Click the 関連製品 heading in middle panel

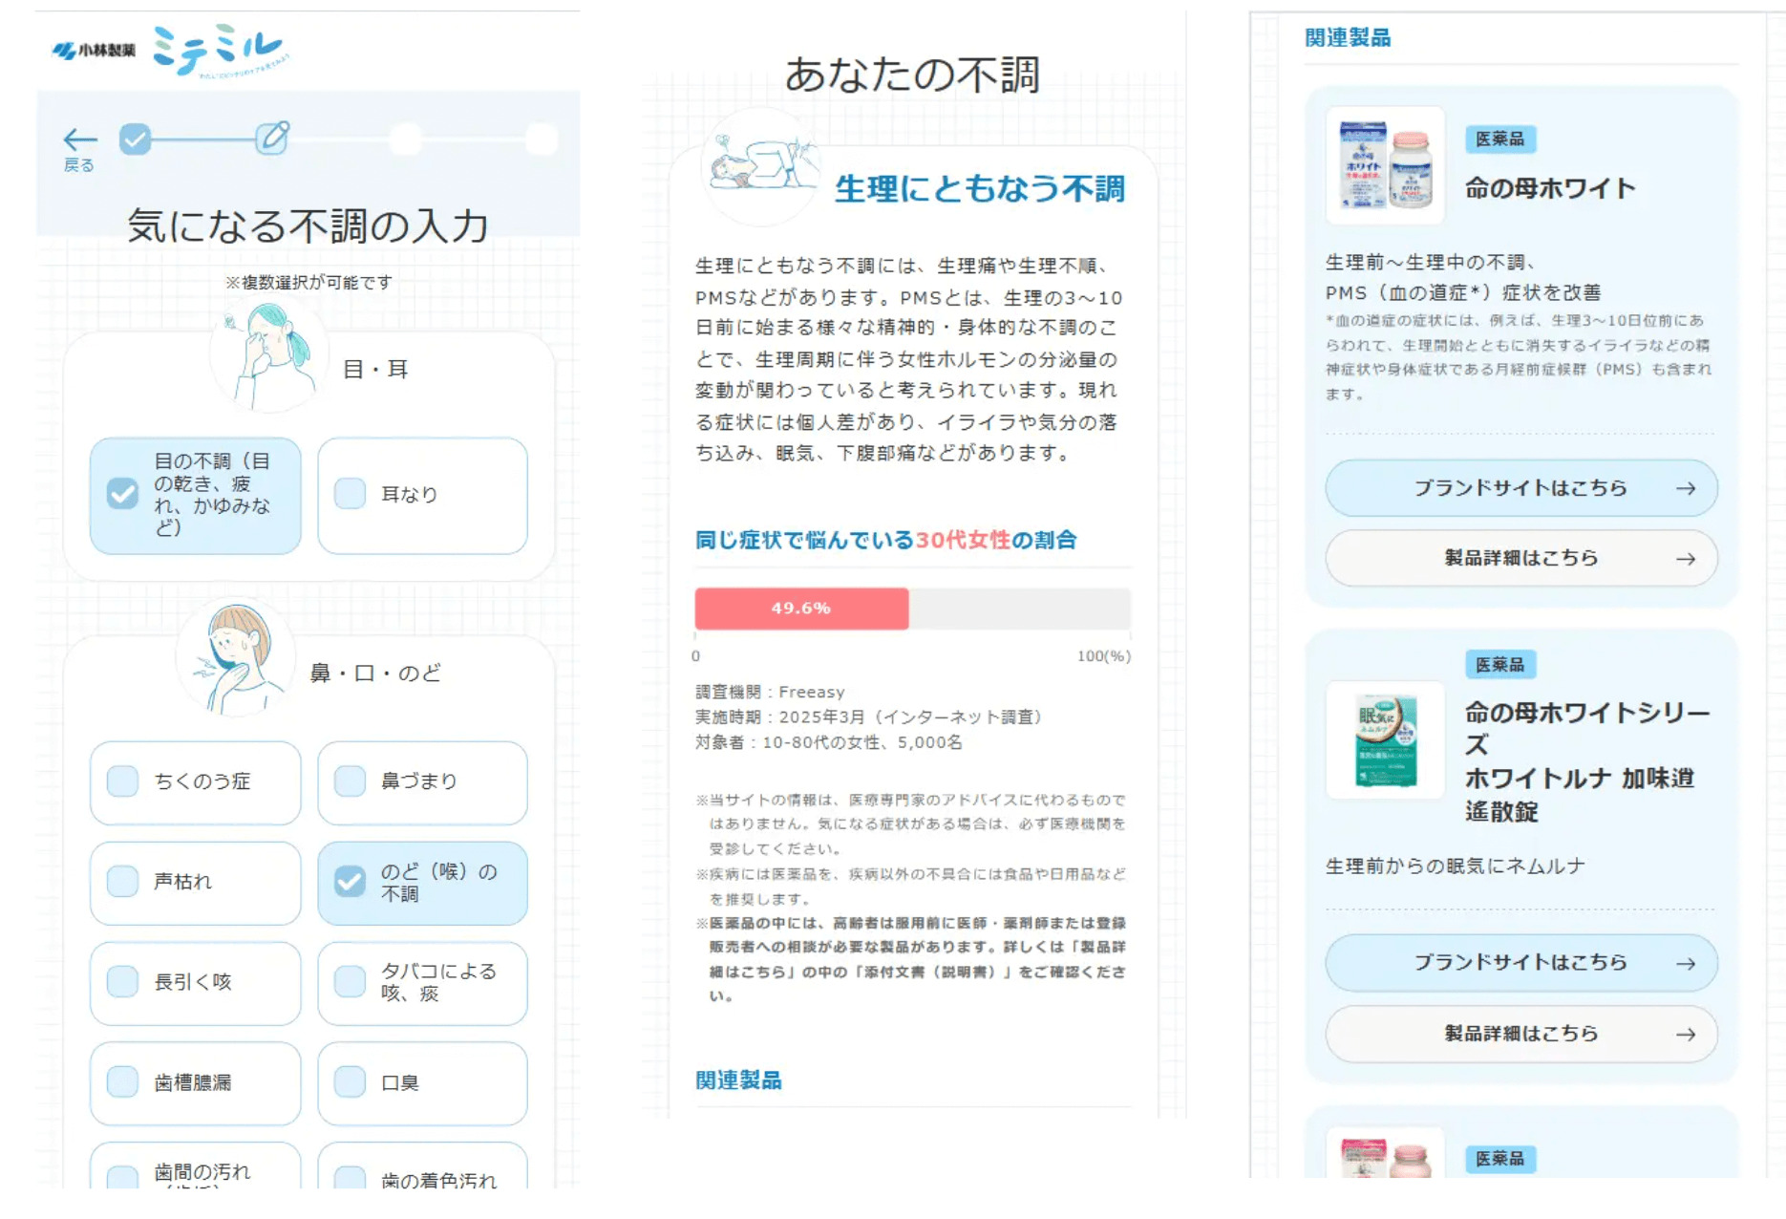(x=738, y=1080)
